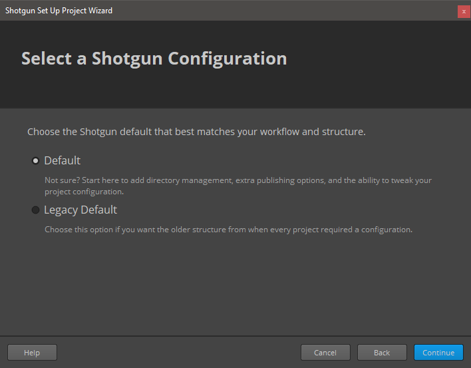471x368 pixels.
Task: Select the Legacy Default radio button
Action: coord(35,210)
